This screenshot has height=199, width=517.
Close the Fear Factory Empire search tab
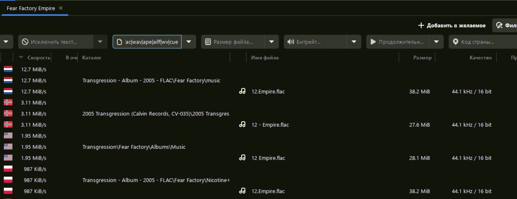pyautogui.click(x=61, y=8)
